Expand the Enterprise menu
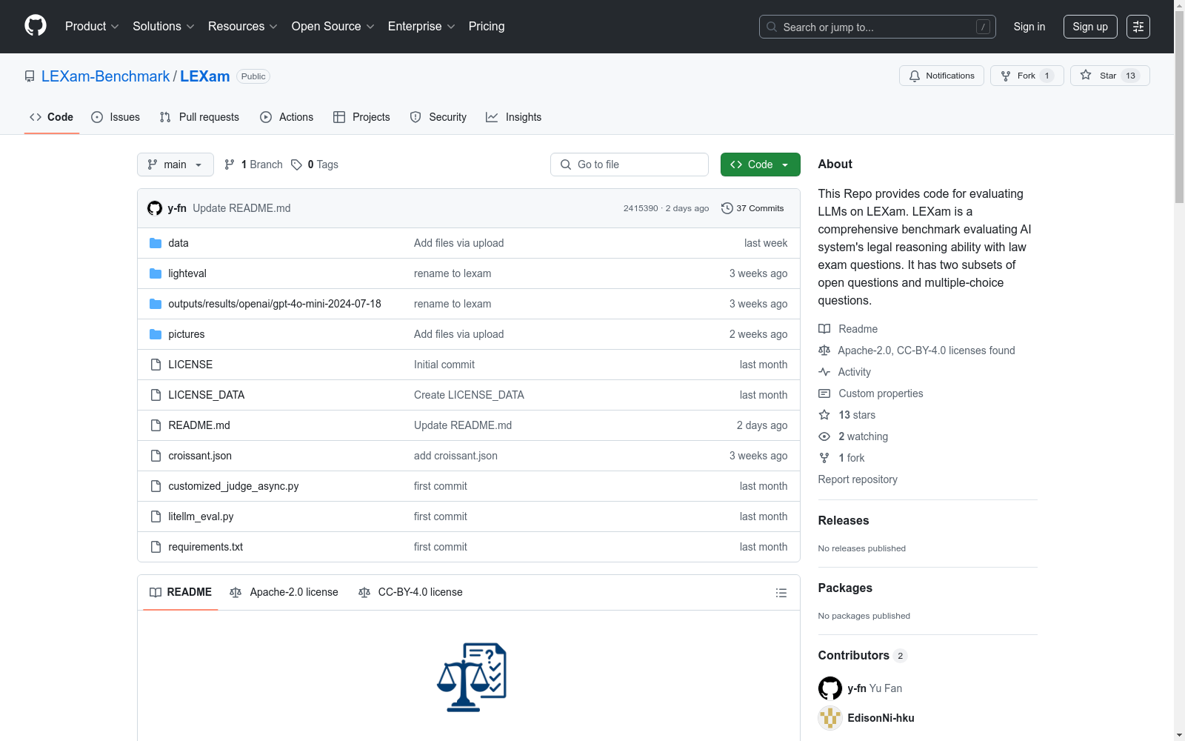Viewport: 1185px width, 741px height. point(421,27)
